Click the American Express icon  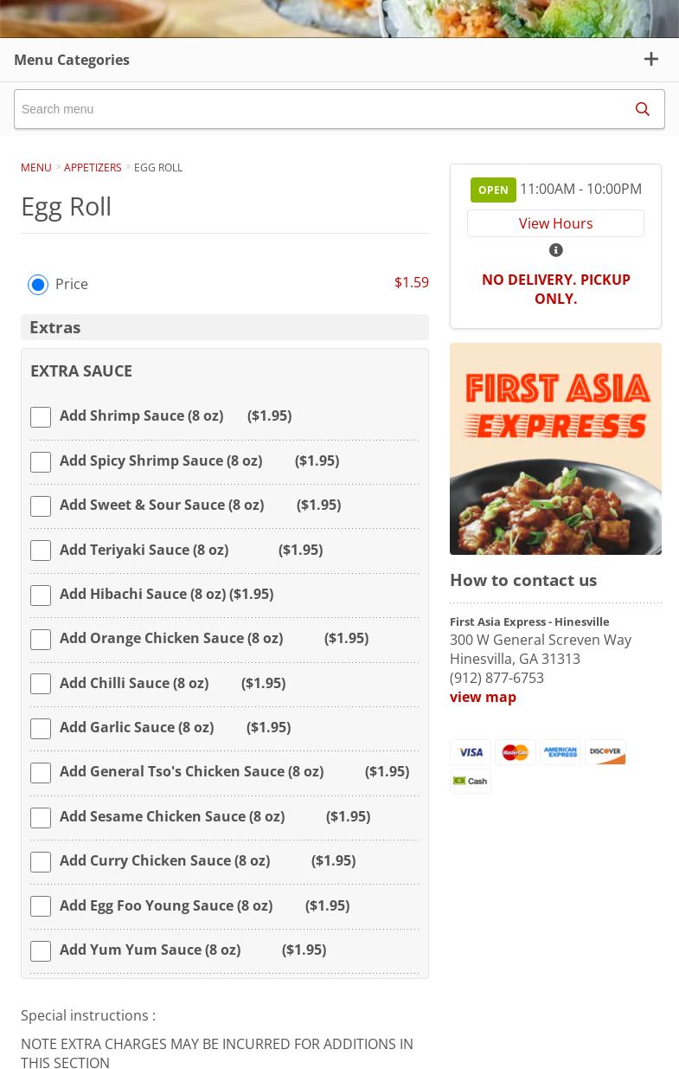click(560, 752)
